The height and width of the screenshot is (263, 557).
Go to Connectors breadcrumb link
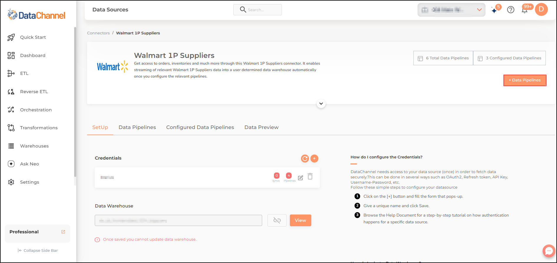pos(98,33)
